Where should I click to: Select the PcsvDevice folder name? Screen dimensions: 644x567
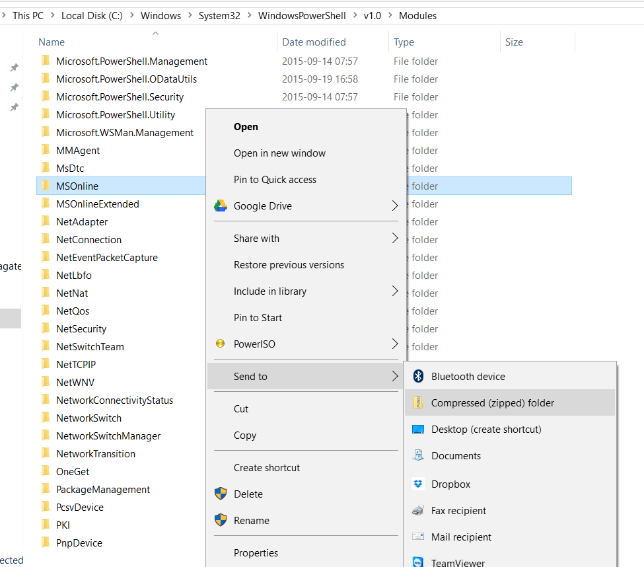[x=80, y=508]
